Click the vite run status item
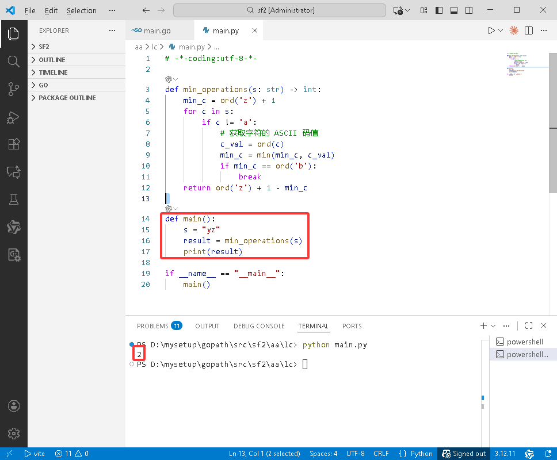 click(35, 454)
